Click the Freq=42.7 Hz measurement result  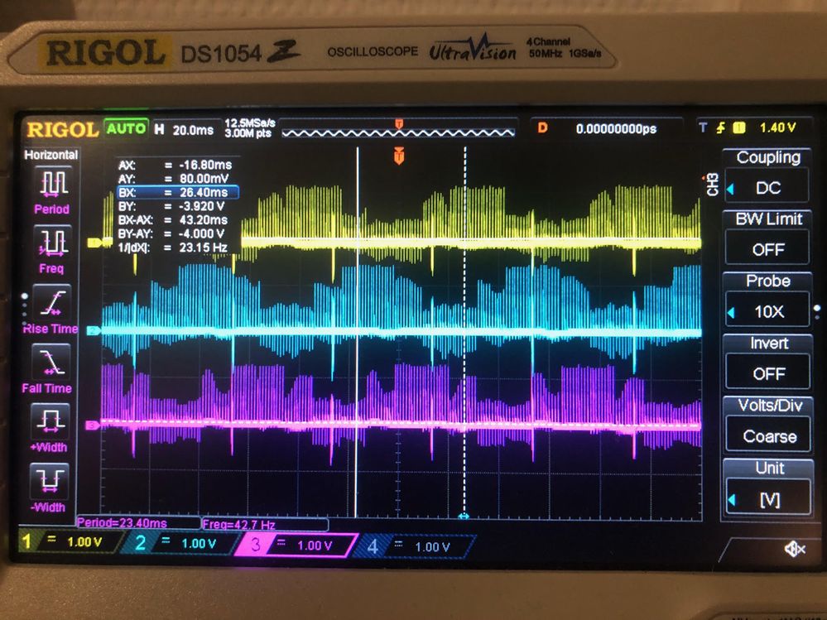(x=265, y=524)
